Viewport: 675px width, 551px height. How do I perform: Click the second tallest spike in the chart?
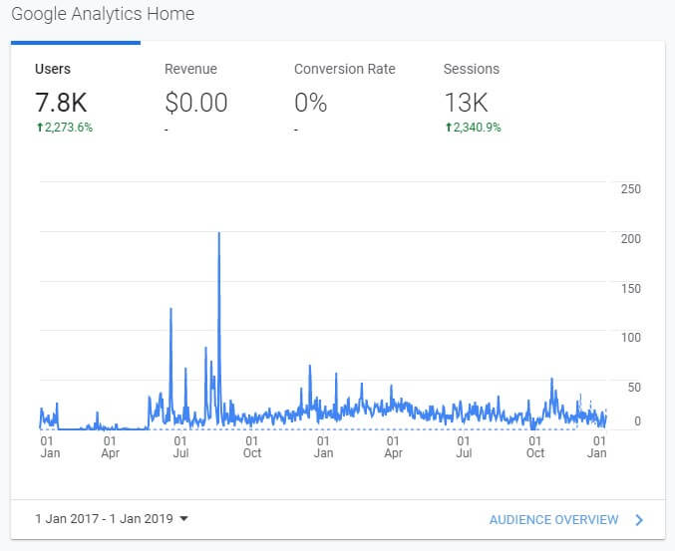(x=171, y=310)
